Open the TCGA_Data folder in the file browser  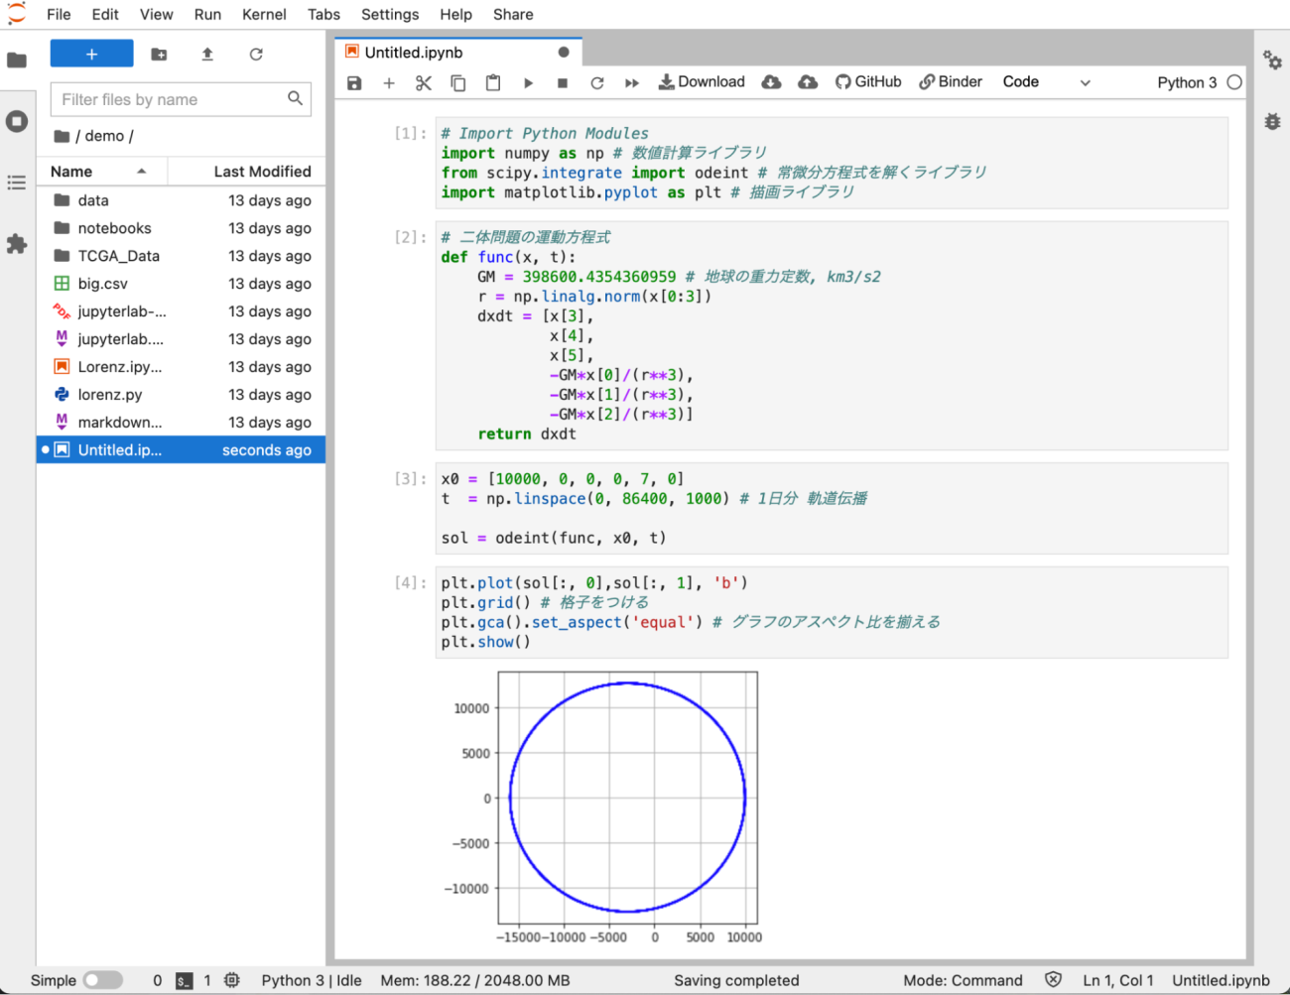point(118,256)
